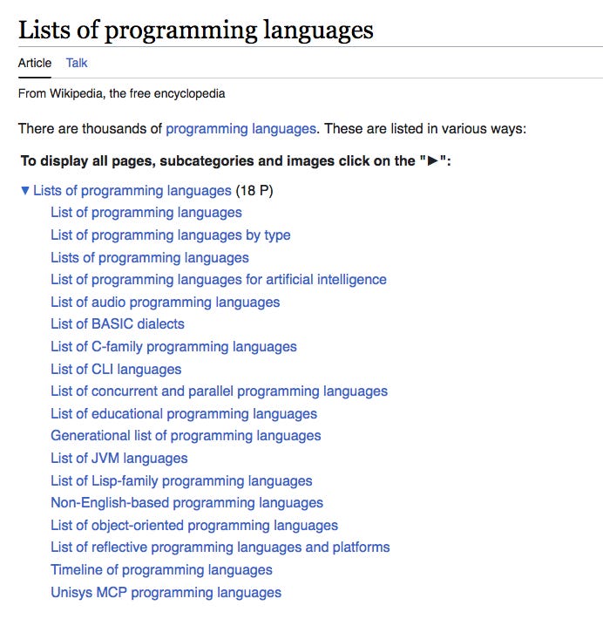Image resolution: width=603 pixels, height=619 pixels.
Task: Open List of programming languages by type
Action: 171,235
